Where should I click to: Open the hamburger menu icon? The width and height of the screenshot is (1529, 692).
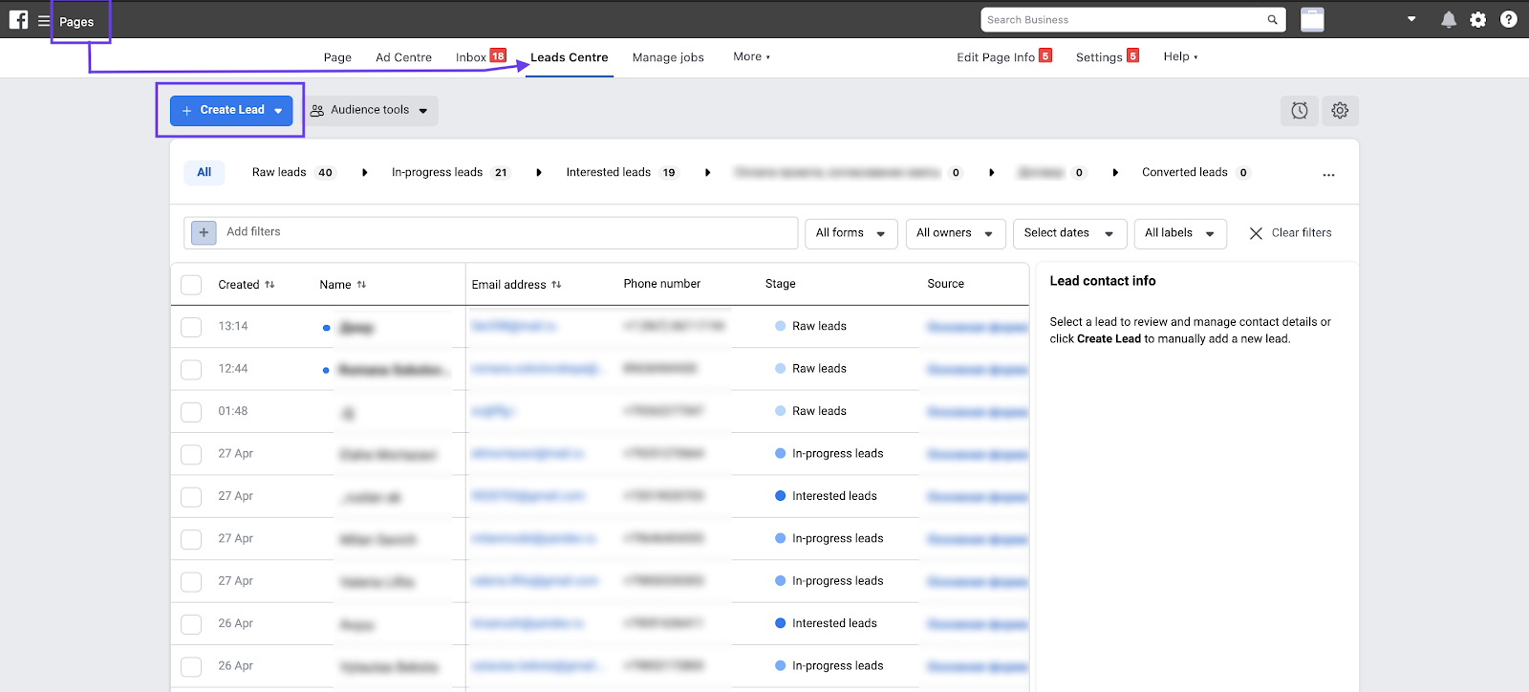[44, 20]
